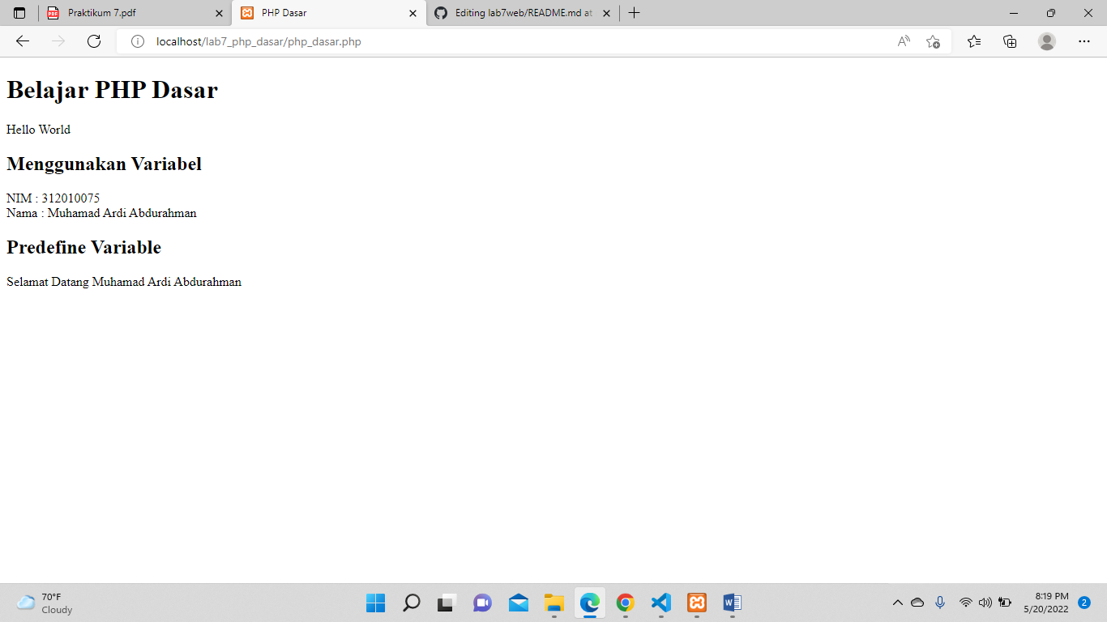Open Task View on taskbar
Image resolution: width=1107 pixels, height=622 pixels.
[x=447, y=603]
